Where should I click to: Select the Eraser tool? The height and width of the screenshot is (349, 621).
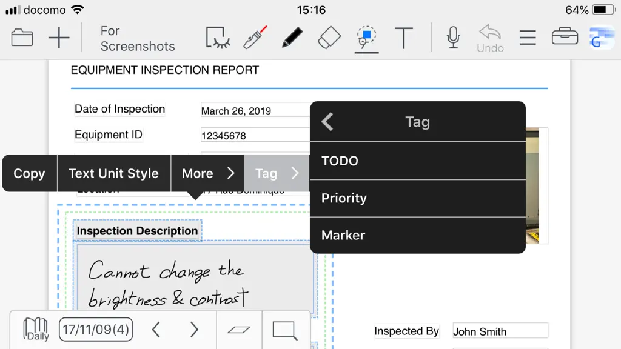[x=329, y=38]
